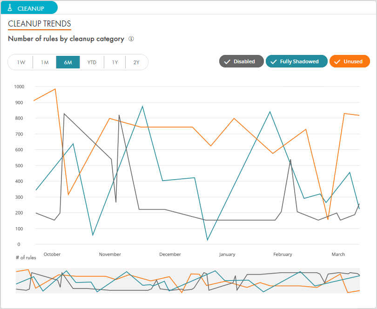Image resolution: width=377 pixels, height=309 pixels.
Task: Choose the YTD time range
Action: click(92, 62)
